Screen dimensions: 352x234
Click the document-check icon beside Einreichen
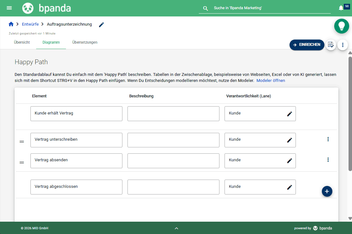(x=331, y=45)
